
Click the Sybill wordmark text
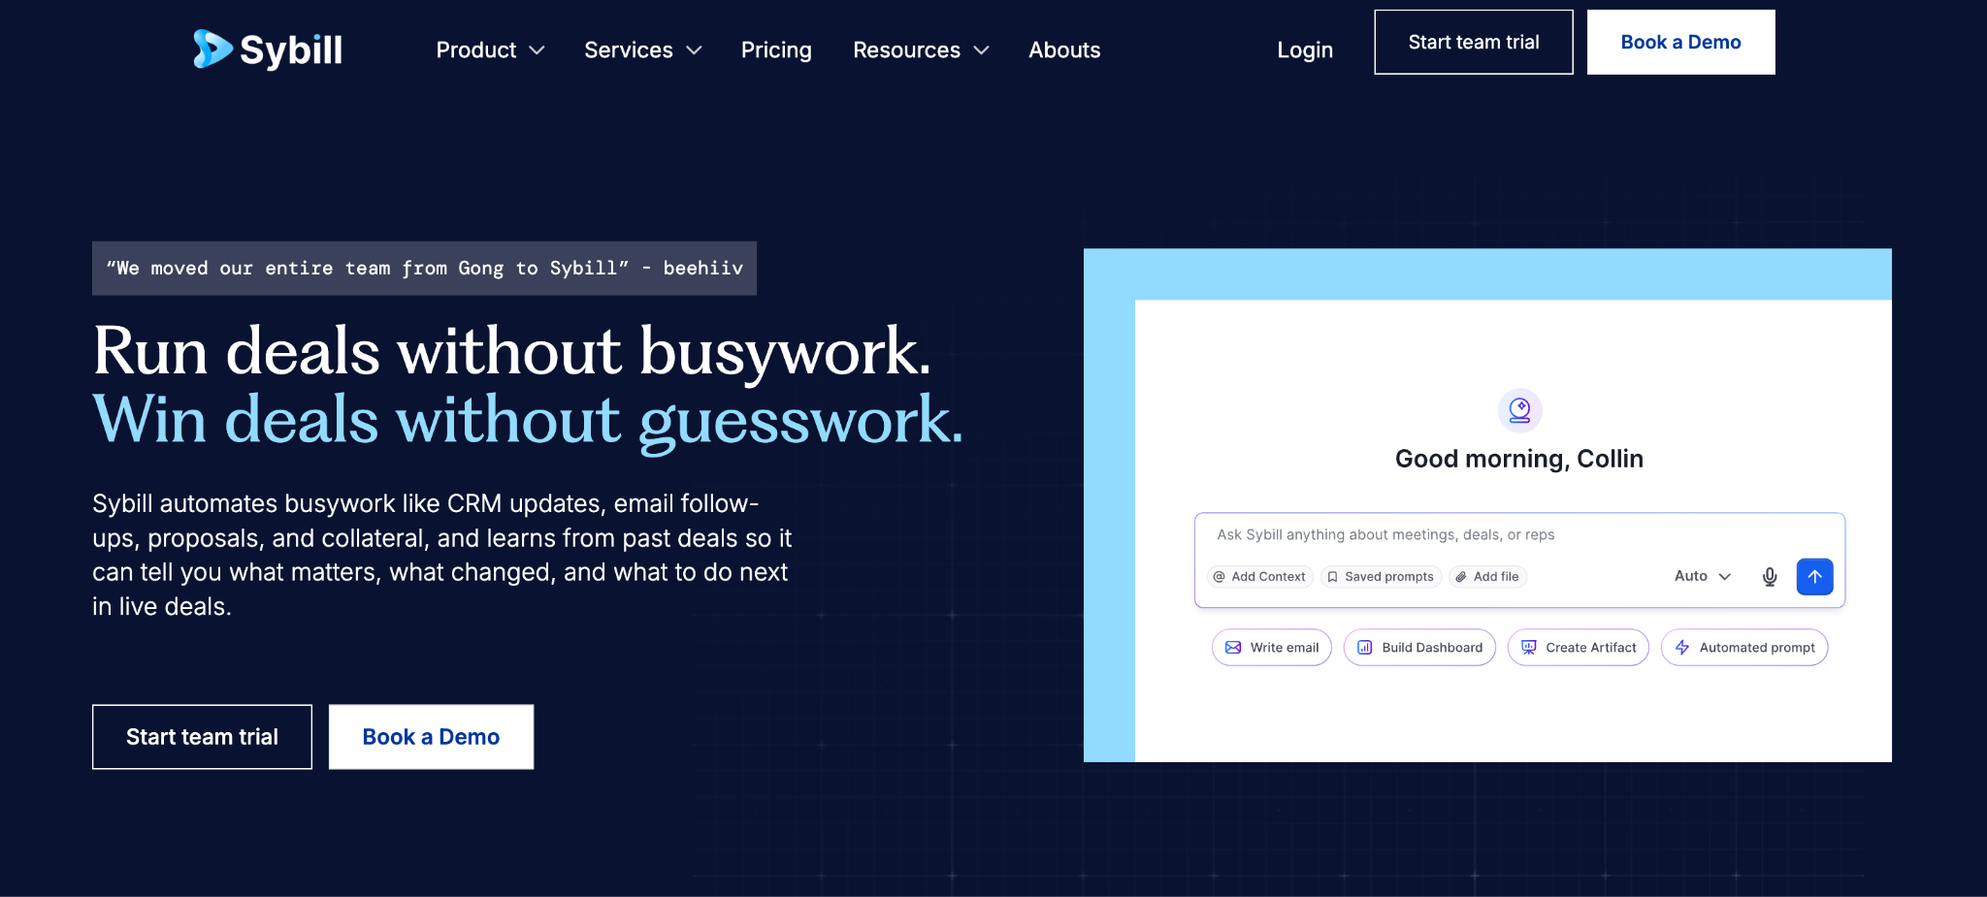coord(291,50)
